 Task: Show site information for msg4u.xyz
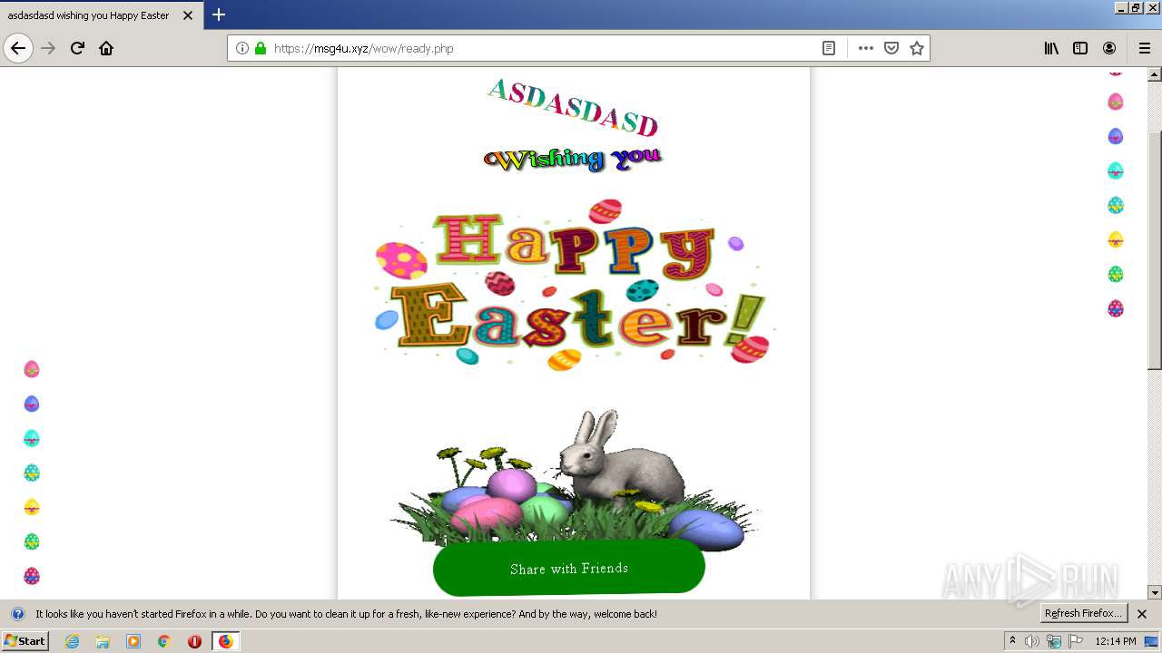pyautogui.click(x=242, y=48)
